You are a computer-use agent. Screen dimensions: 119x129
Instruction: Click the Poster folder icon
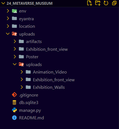tap(21, 57)
